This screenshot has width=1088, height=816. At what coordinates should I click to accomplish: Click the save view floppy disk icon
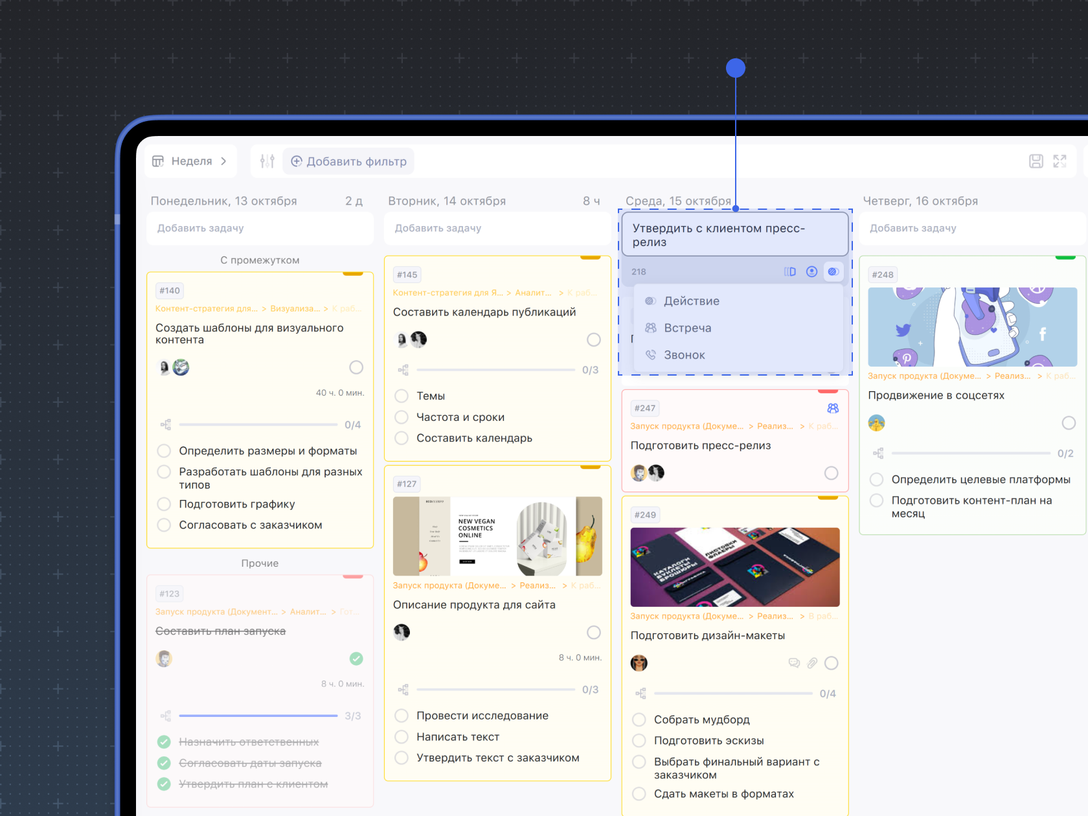[1036, 161]
